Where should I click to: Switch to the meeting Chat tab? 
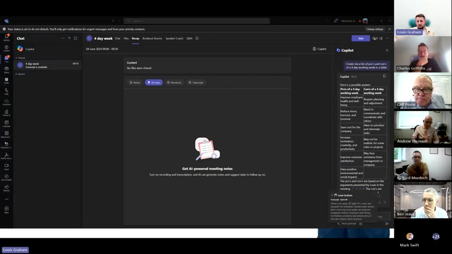tap(117, 38)
